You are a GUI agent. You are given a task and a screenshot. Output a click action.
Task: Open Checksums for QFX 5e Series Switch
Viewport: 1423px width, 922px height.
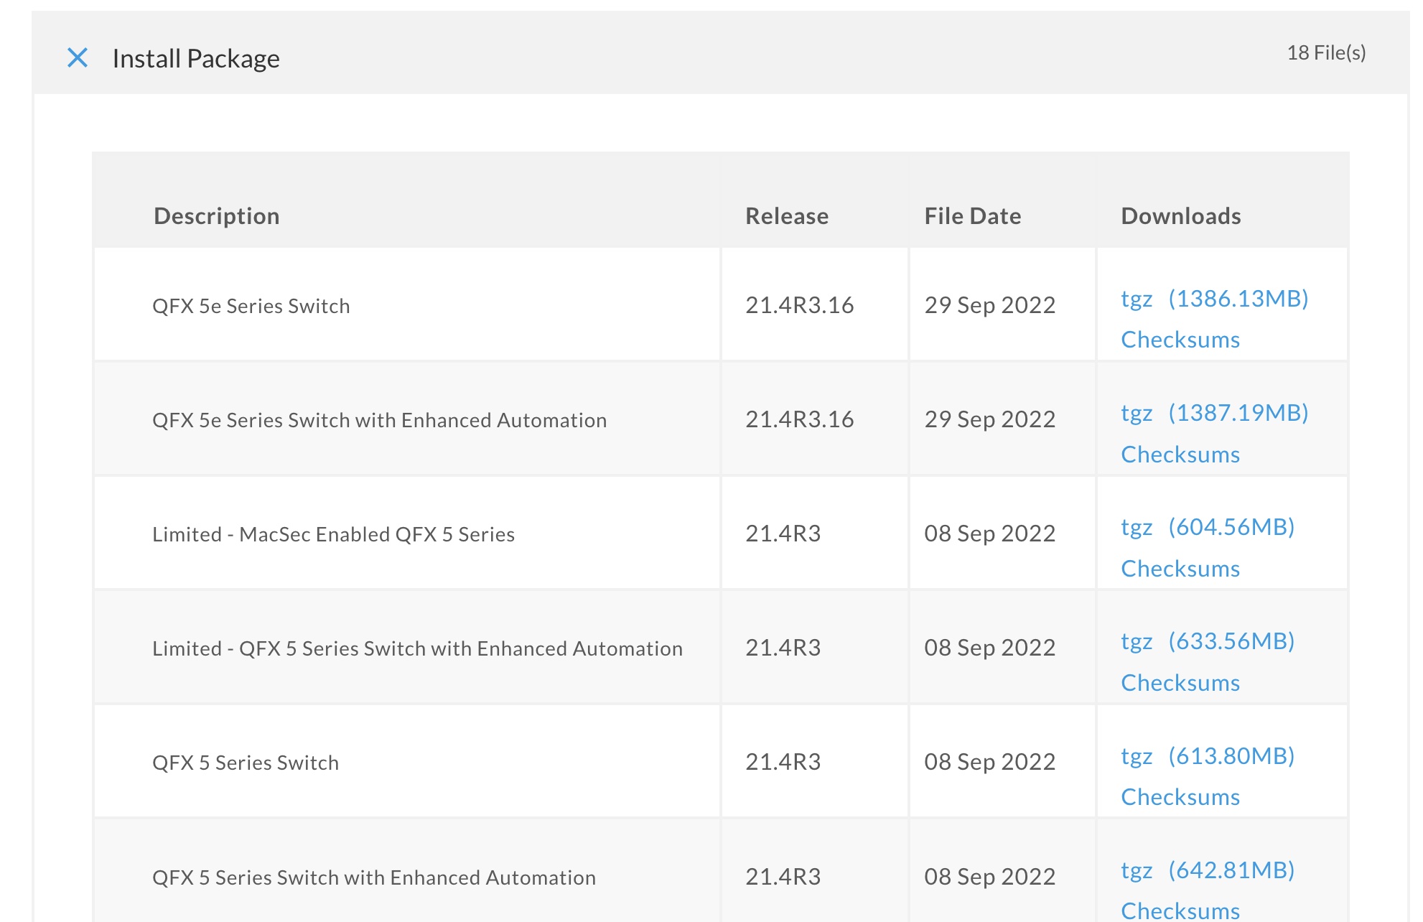pos(1180,340)
